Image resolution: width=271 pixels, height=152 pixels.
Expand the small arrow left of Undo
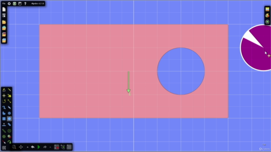point(28,147)
